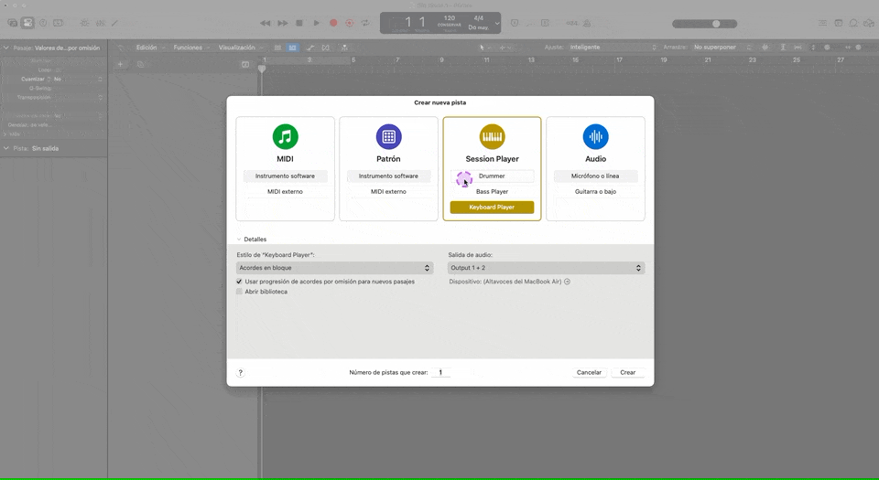Collapse the Detalles disclosure triangle
879x480 pixels.
[239, 240]
